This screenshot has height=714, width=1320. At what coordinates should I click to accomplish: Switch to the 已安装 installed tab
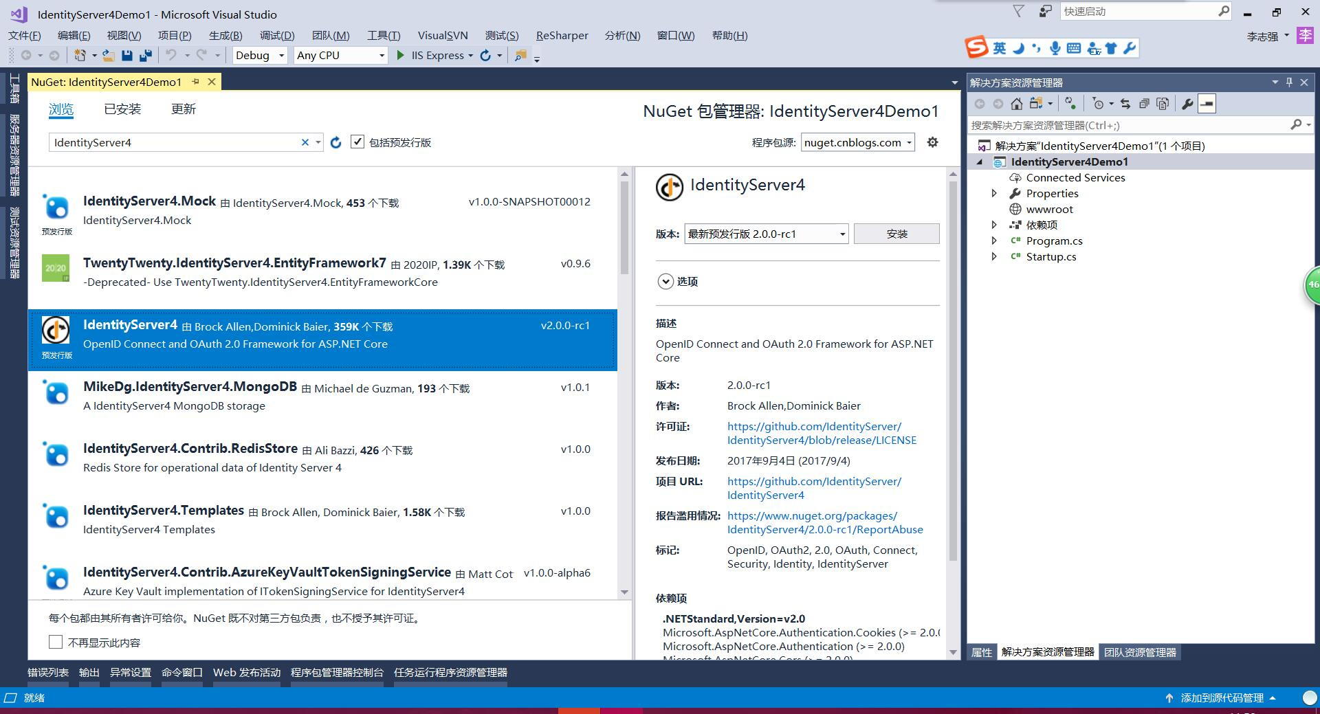click(x=122, y=109)
